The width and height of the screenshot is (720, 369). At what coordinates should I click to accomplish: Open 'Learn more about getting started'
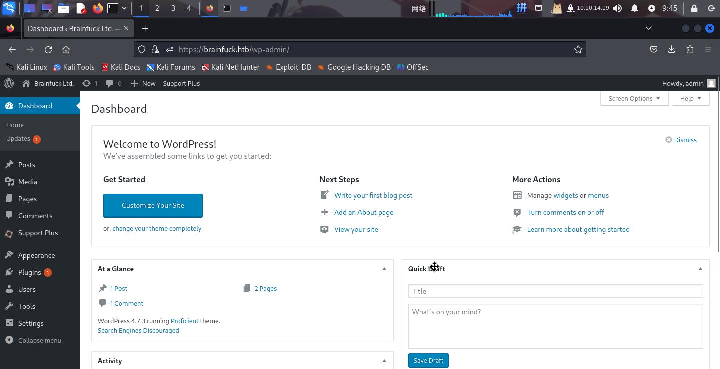coord(578,229)
